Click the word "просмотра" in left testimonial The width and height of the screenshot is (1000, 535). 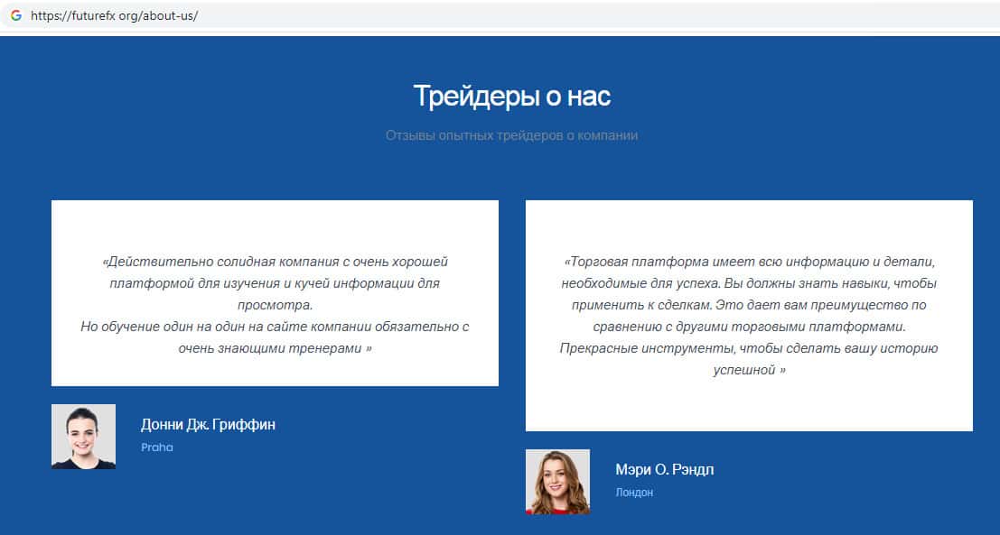pyautogui.click(x=275, y=305)
